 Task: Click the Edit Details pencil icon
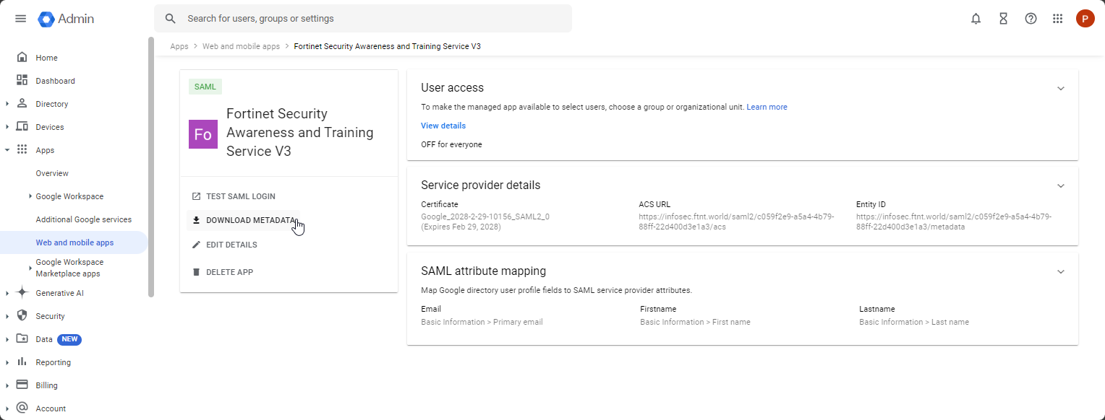click(x=196, y=245)
